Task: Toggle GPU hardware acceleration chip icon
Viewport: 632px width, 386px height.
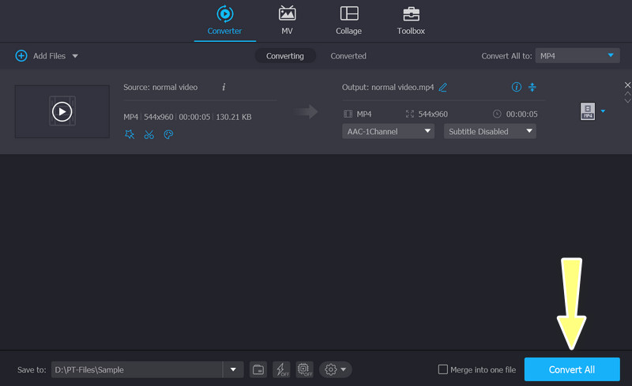Action: click(x=304, y=369)
